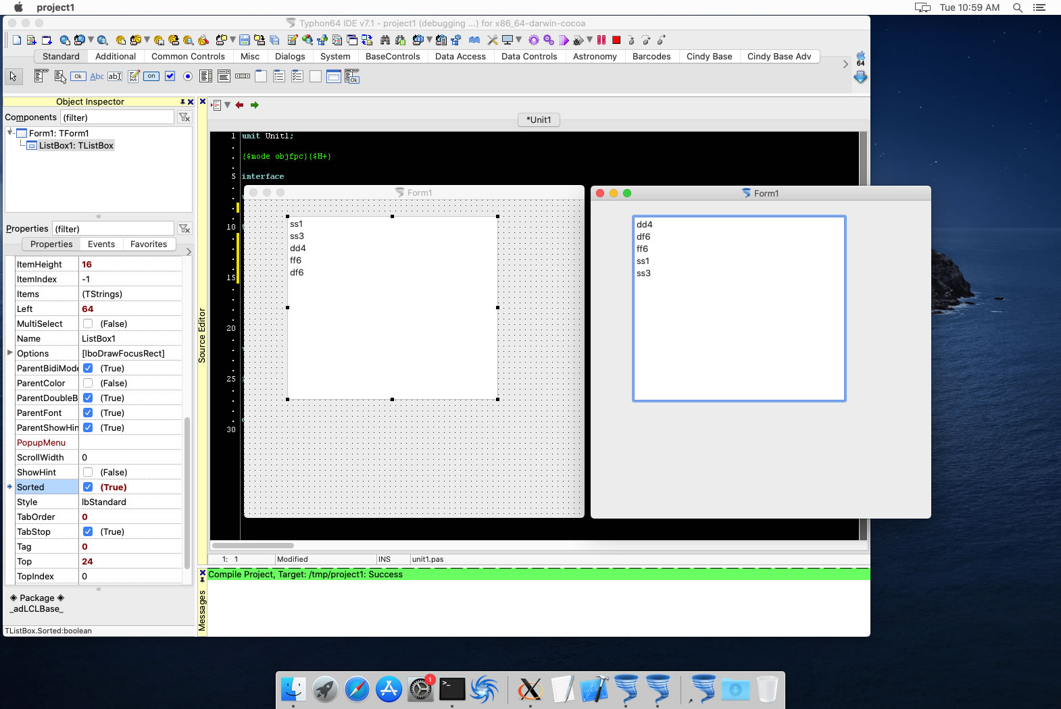
Task: Open the Data Access palette tab
Action: [x=460, y=56]
